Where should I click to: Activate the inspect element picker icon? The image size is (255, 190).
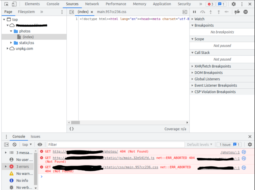pos(6,4)
